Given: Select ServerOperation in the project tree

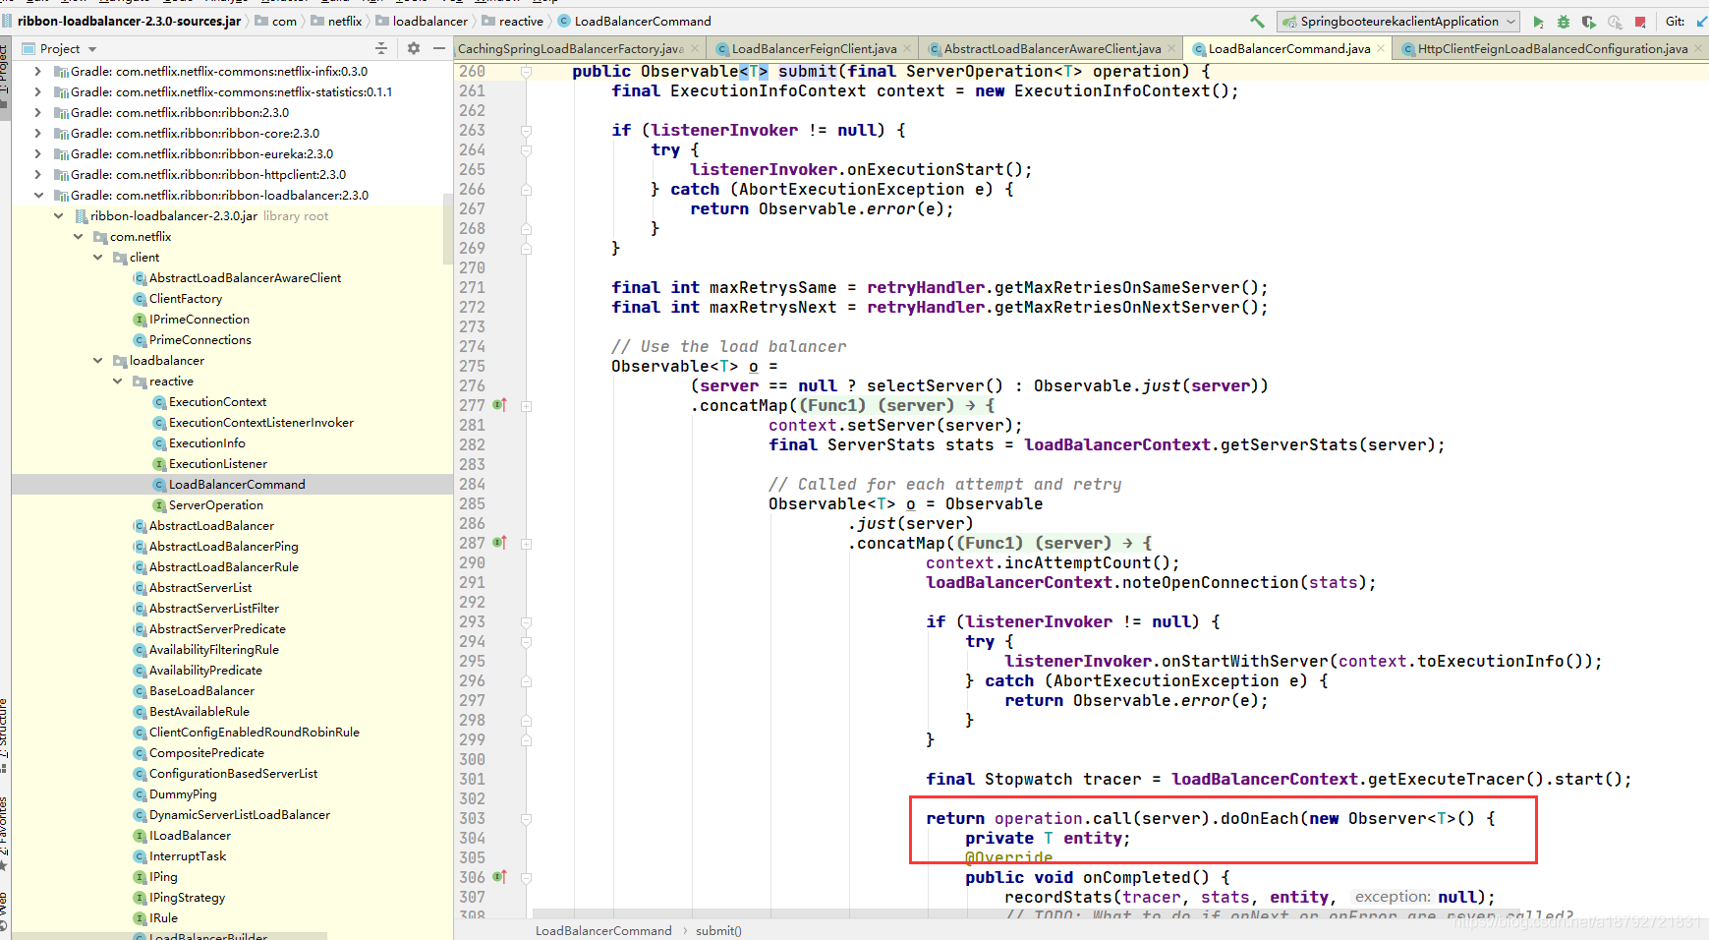Looking at the screenshot, I should coord(216,505).
